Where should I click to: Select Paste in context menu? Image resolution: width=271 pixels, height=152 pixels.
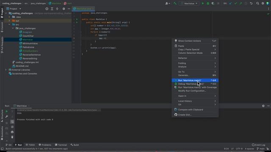195,46
